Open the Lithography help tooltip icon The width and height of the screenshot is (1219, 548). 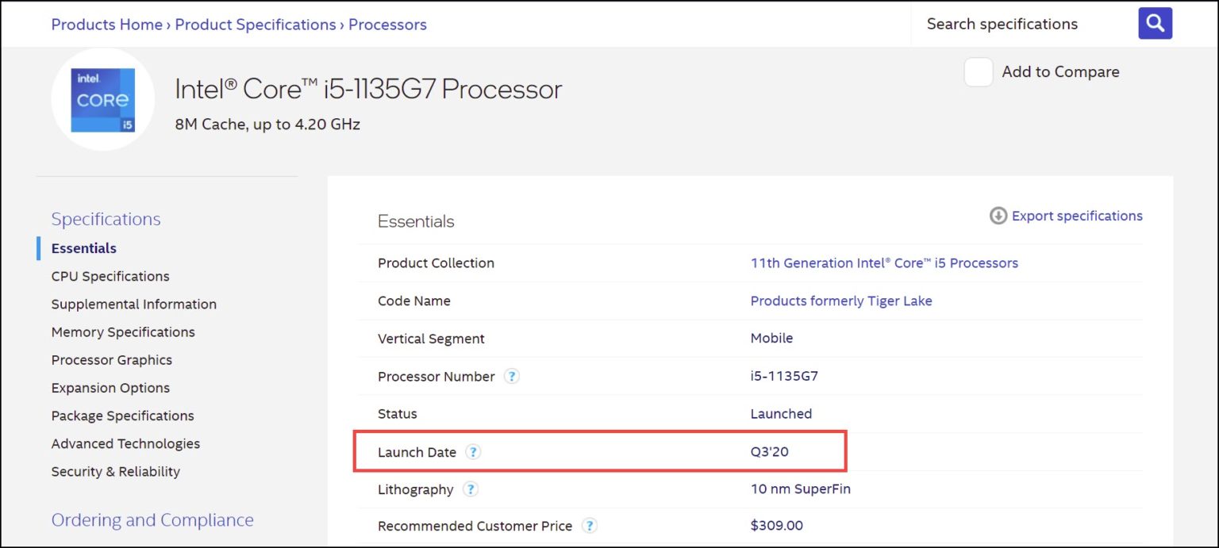[x=471, y=489]
